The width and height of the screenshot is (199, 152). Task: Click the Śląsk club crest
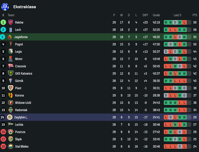click(10, 139)
